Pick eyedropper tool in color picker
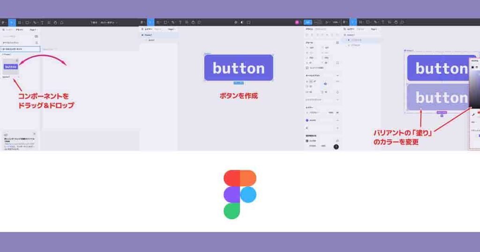Image resolution: width=480 pixels, height=252 pixels. [x=473, y=115]
